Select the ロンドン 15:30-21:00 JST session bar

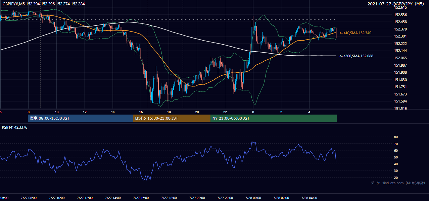click(172, 118)
